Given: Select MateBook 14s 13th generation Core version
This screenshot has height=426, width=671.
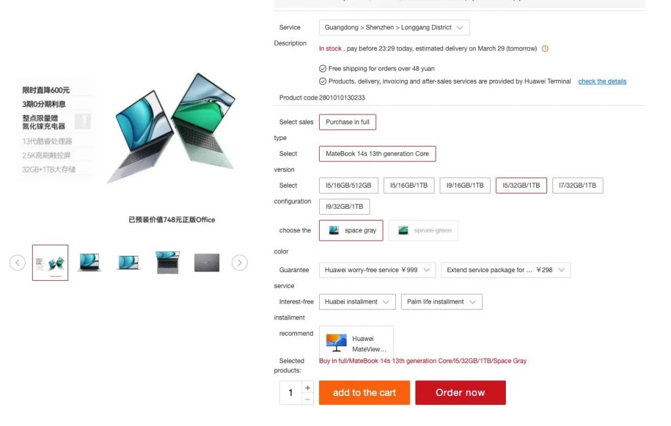Looking at the screenshot, I should click(377, 154).
